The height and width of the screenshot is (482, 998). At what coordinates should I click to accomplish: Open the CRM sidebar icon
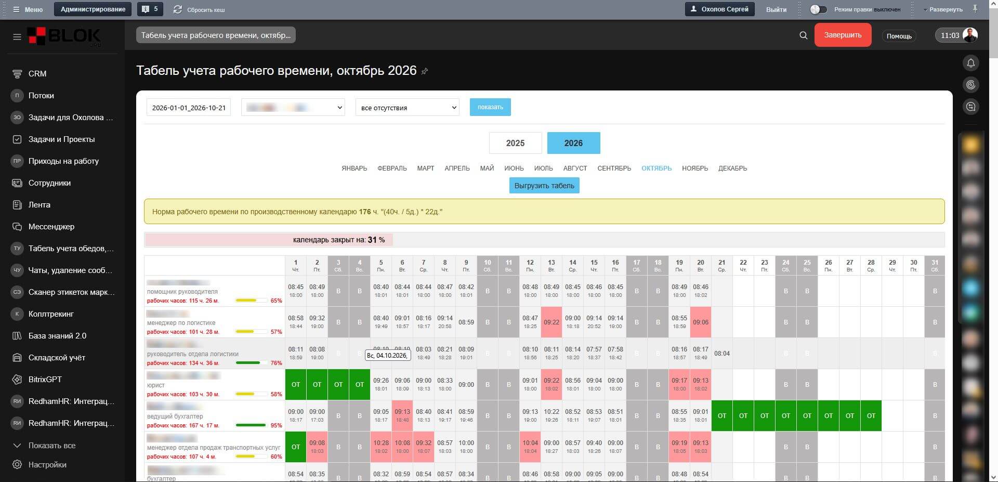17,74
